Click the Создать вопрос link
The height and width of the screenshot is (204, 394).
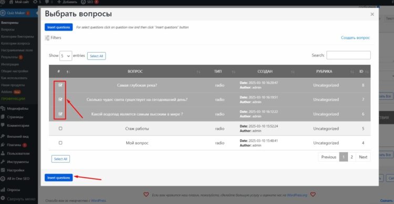click(x=355, y=37)
